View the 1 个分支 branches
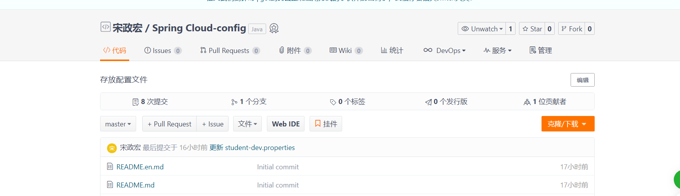680x196 pixels. [249, 102]
